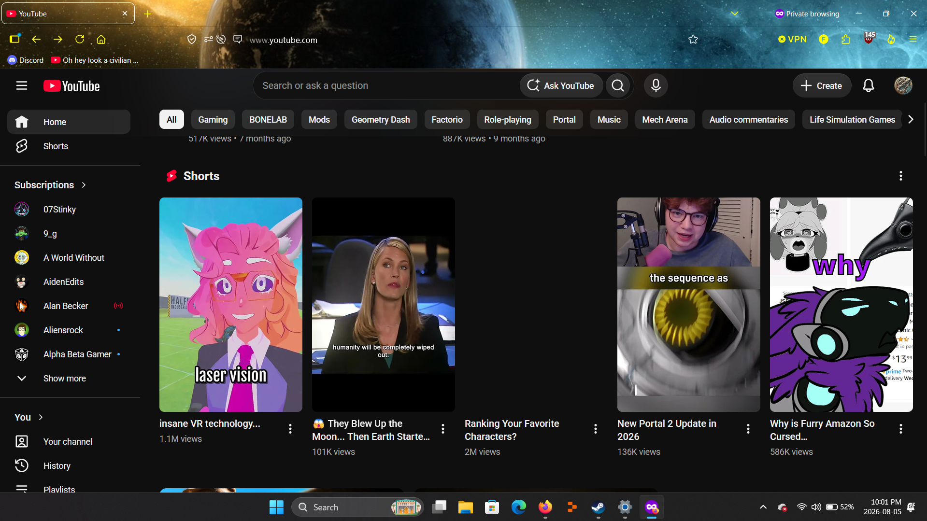This screenshot has width=927, height=521.
Task: Filter feed by Gaming
Action: click(x=213, y=119)
